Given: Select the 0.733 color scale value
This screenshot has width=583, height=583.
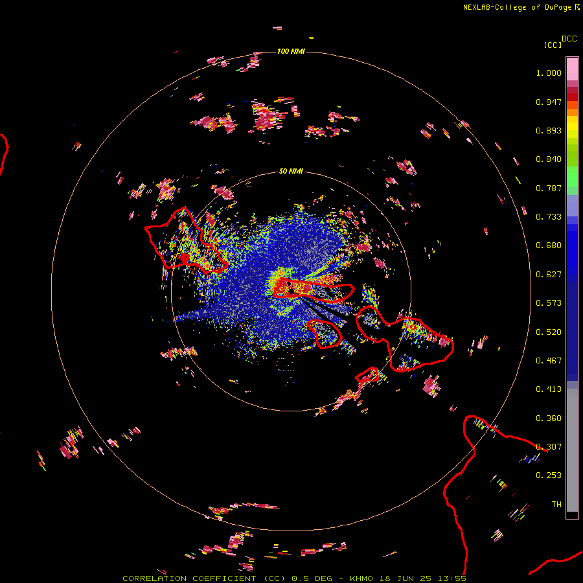Looking at the screenshot, I should tap(549, 217).
